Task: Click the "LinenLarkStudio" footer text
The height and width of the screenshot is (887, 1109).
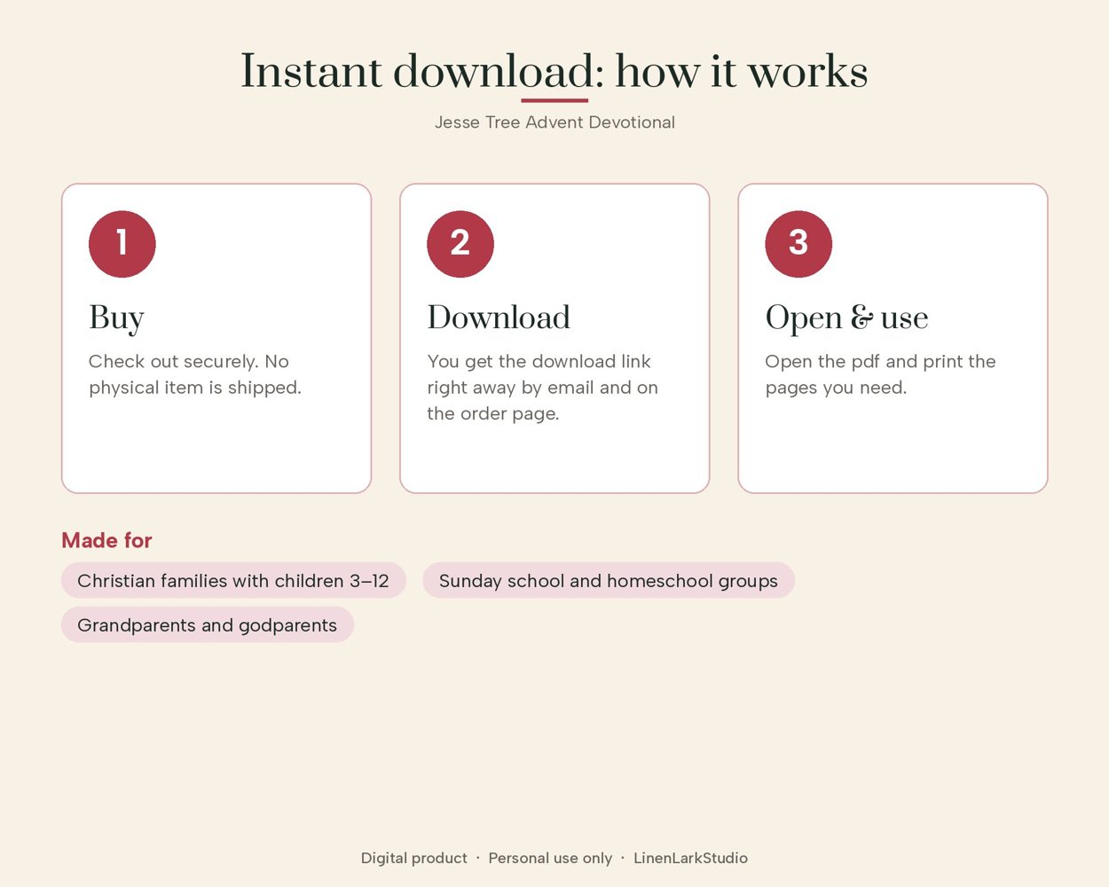Action: [x=690, y=858]
